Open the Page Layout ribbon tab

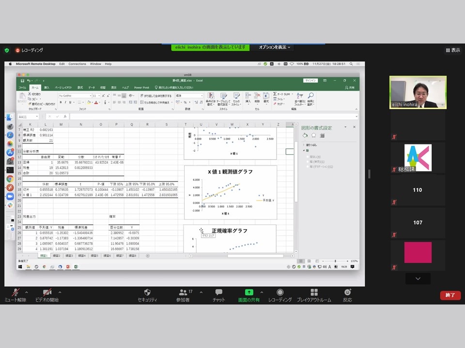tap(63, 87)
